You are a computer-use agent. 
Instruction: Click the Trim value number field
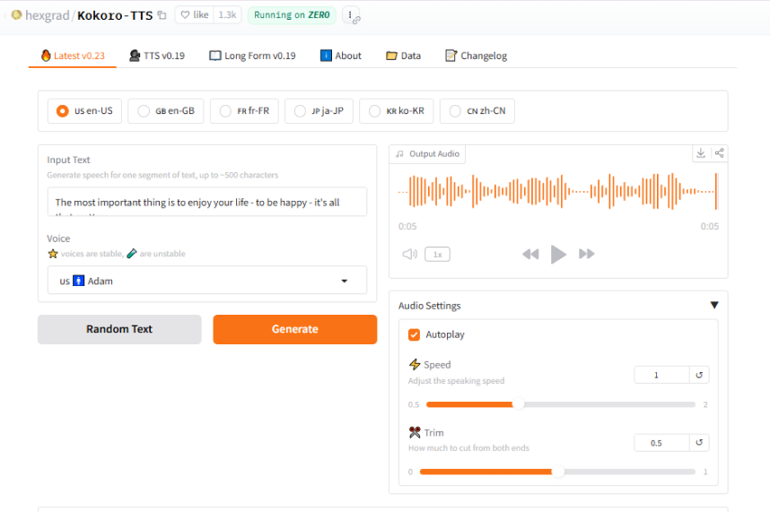(661, 442)
